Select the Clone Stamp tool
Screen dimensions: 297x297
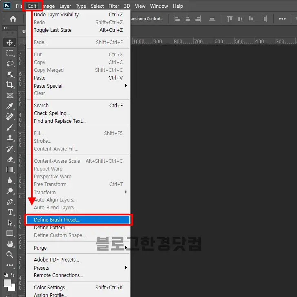[x=10, y=138]
